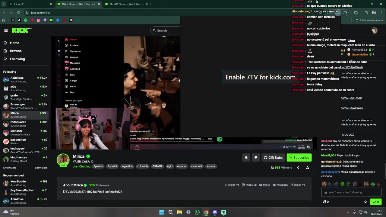
Task: Select the argentina tag
Action: click(x=127, y=166)
